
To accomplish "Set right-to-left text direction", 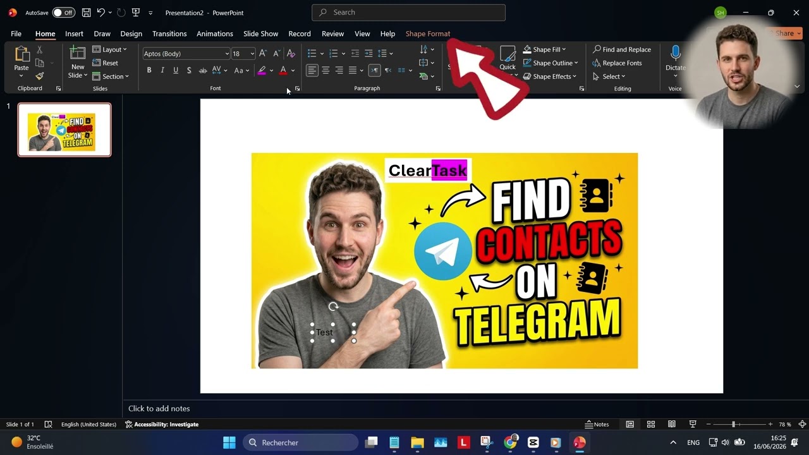I will (388, 70).
